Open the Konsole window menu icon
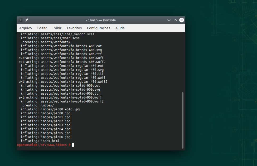 click(x=21, y=20)
